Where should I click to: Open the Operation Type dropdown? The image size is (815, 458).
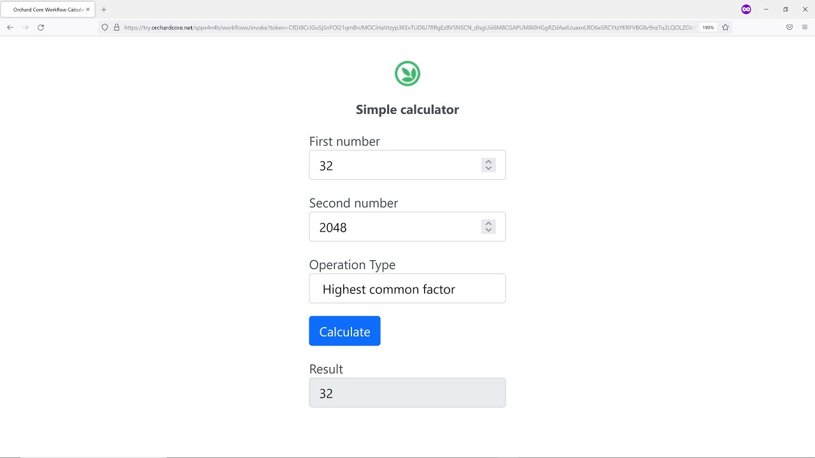tap(407, 288)
